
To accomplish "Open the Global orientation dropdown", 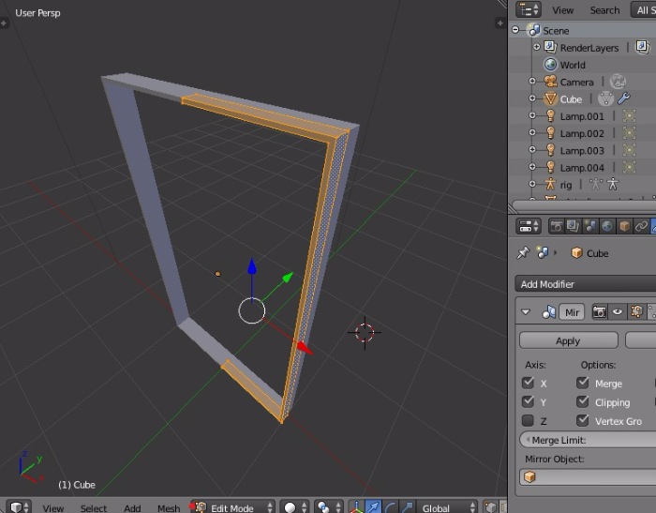I will pos(447,507).
